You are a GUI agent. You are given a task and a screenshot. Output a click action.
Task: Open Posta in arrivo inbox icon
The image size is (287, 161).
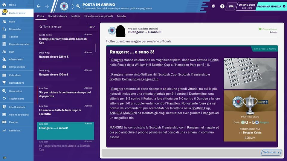click(4, 13)
